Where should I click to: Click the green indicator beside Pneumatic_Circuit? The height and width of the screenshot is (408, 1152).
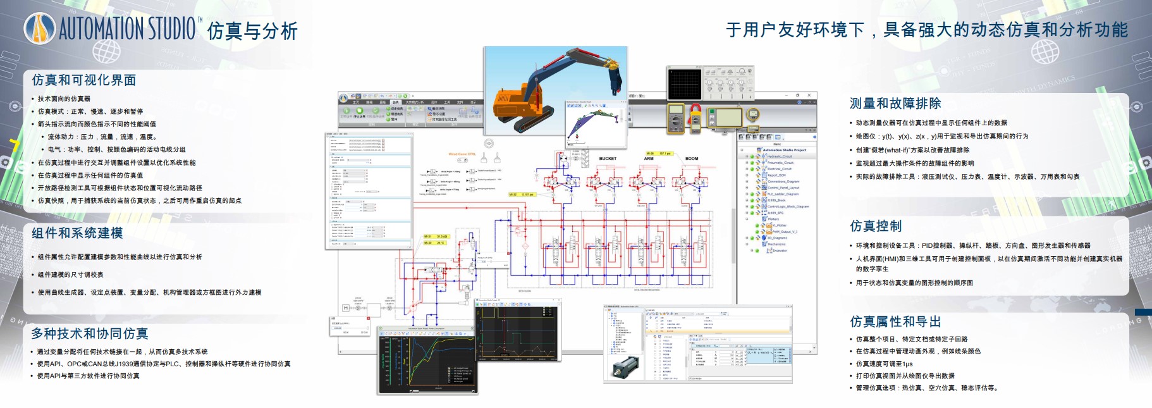(752, 163)
